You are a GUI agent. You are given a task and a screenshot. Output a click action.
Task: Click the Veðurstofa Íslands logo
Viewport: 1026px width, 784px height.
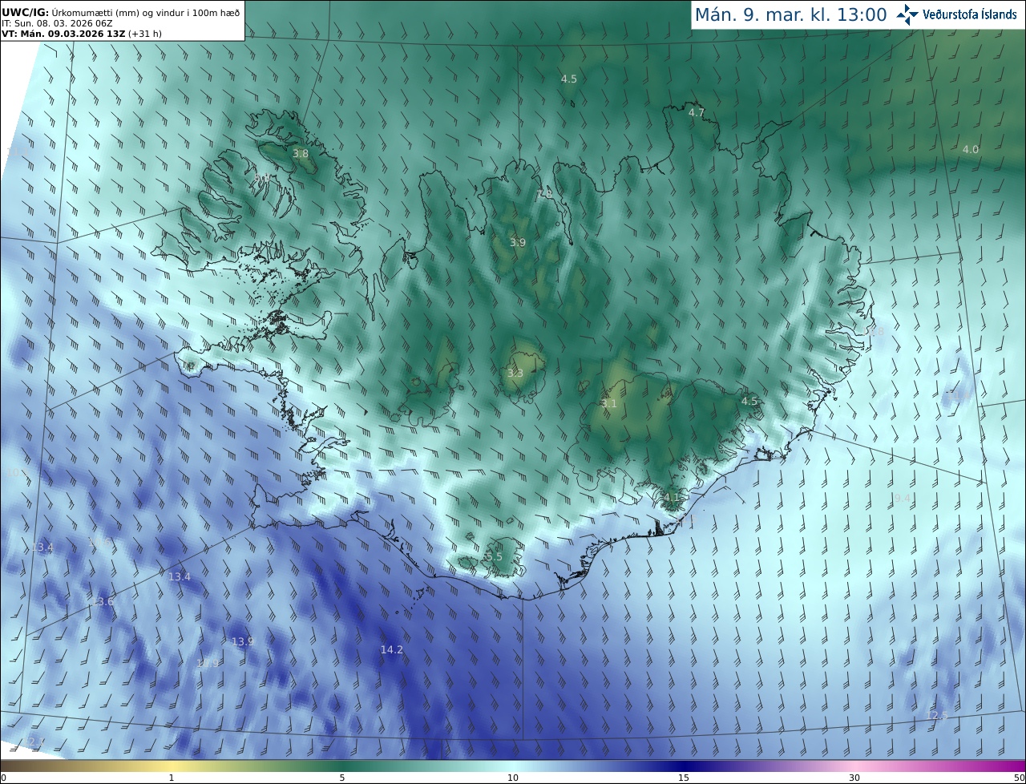click(955, 14)
